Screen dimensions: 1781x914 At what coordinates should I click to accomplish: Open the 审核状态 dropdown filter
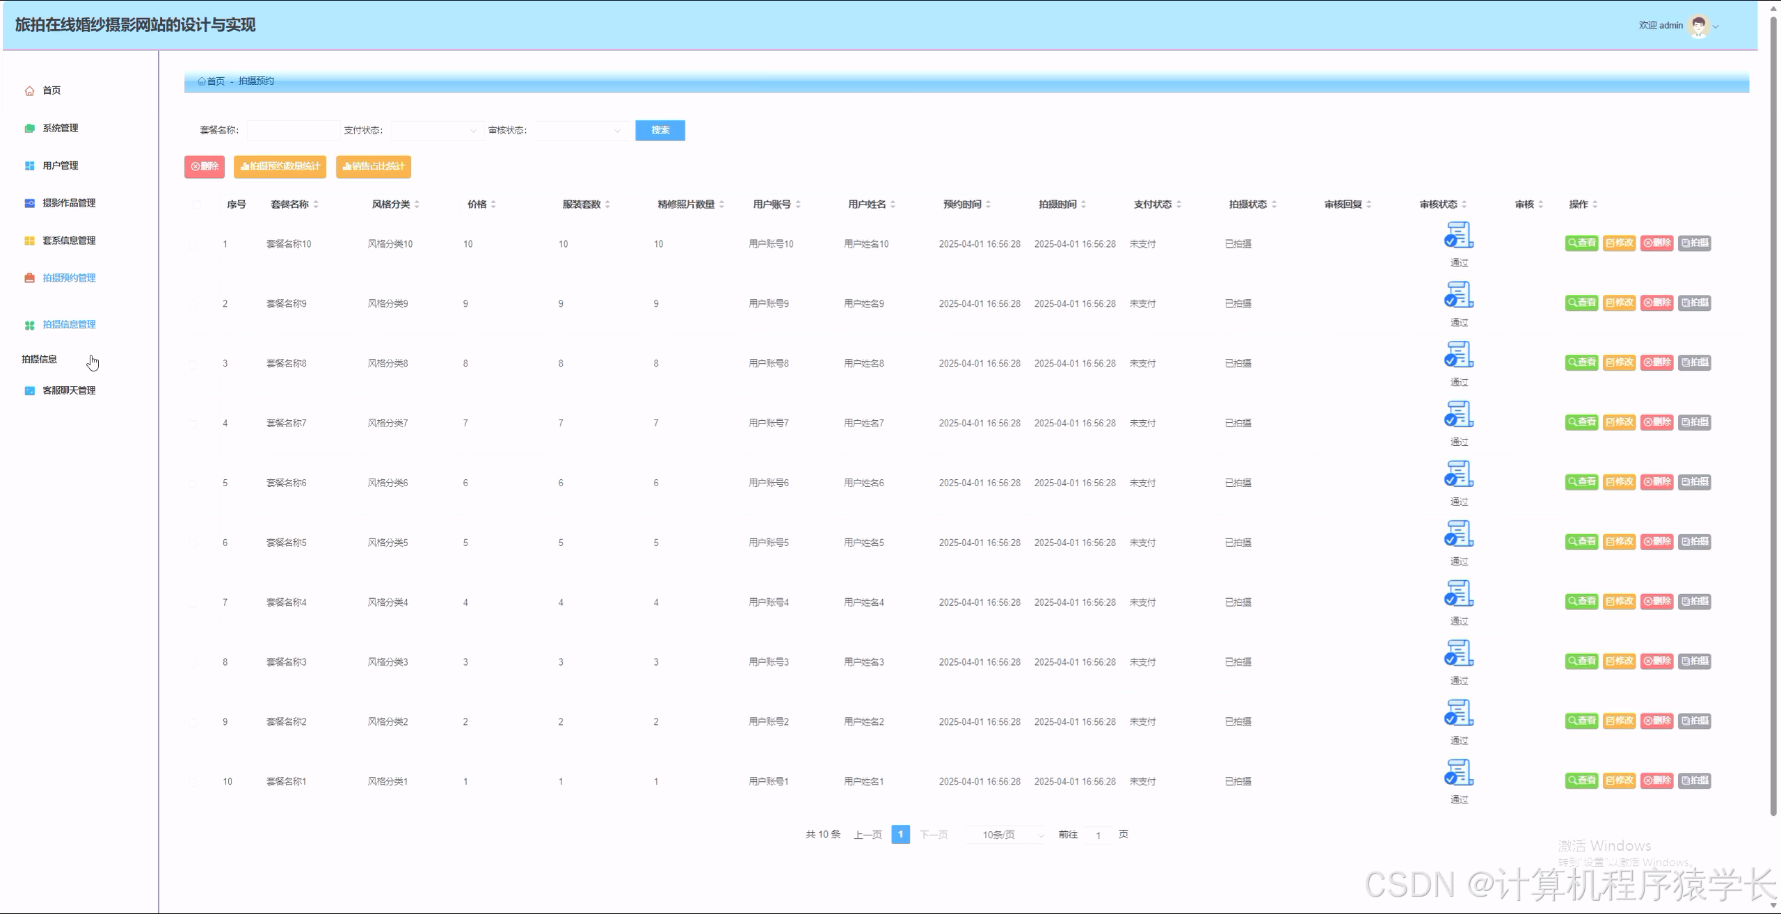click(x=581, y=131)
